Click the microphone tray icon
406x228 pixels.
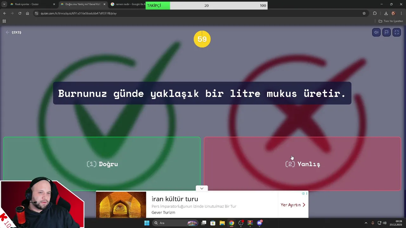pyautogui.click(x=373, y=223)
